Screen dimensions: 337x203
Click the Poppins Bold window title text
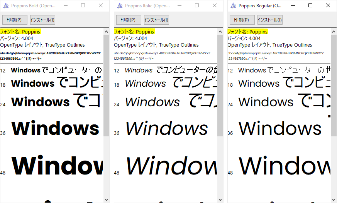click(33, 6)
